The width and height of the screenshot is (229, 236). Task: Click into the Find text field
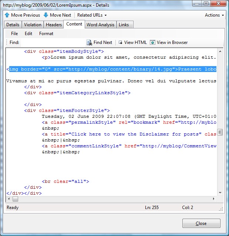[x=53, y=42]
